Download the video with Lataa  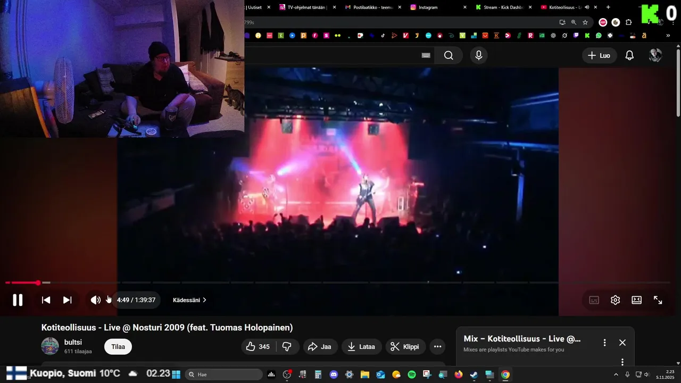coord(361,347)
